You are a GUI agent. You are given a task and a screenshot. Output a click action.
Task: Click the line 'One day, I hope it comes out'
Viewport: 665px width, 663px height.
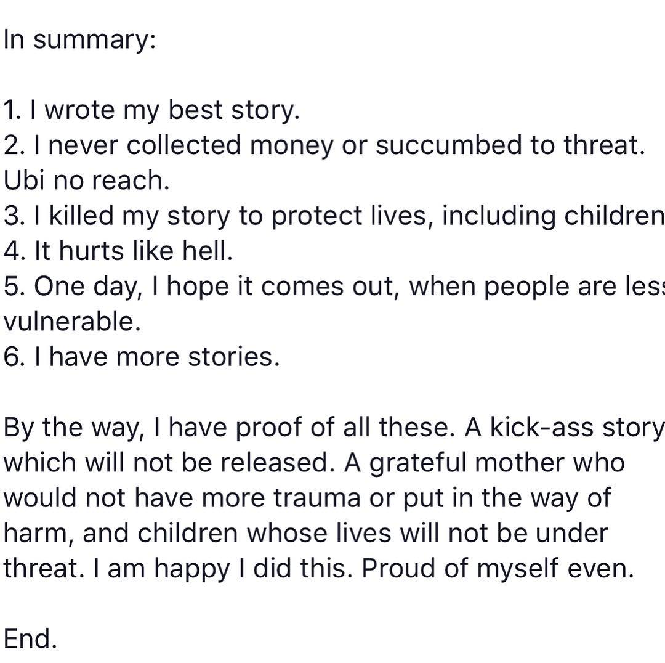(x=334, y=287)
